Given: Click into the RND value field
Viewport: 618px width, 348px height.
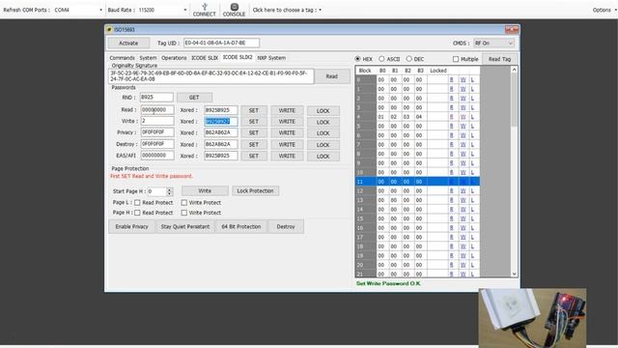Looking at the screenshot, I should click(156, 97).
